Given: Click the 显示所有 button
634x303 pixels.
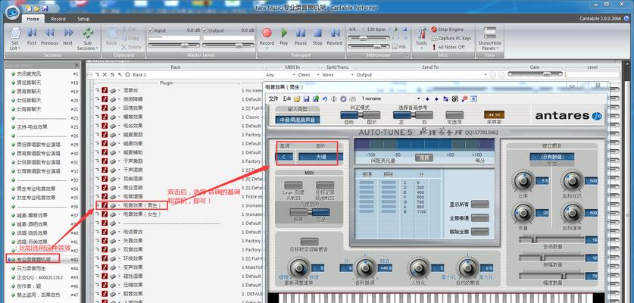Looking at the screenshot, I should pos(480,205).
